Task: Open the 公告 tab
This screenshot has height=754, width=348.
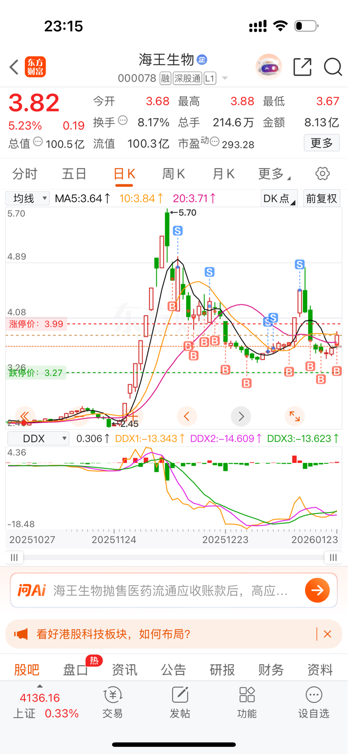Action: [173, 669]
